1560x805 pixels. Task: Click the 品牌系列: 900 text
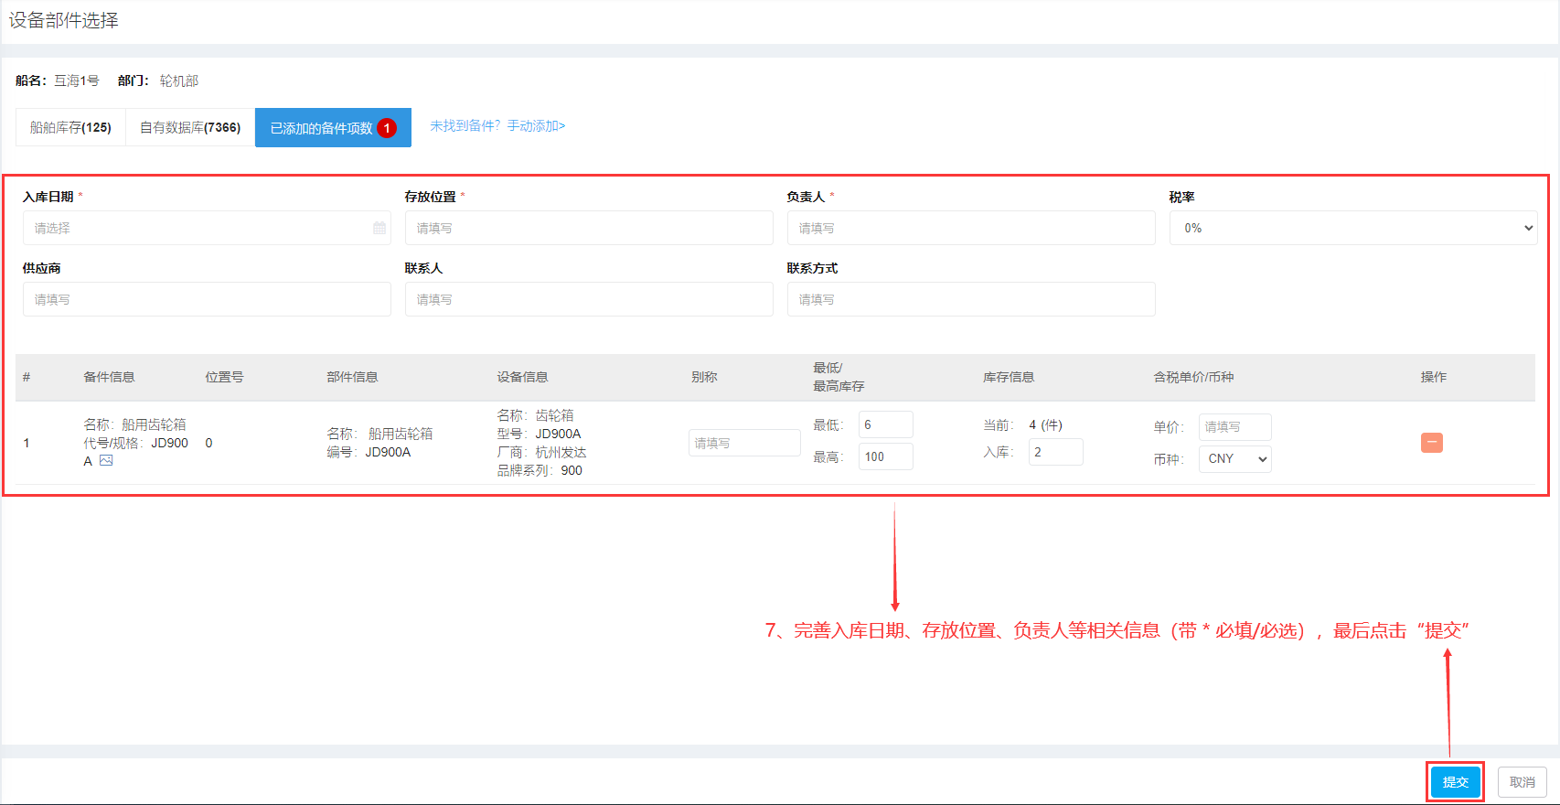coord(540,470)
